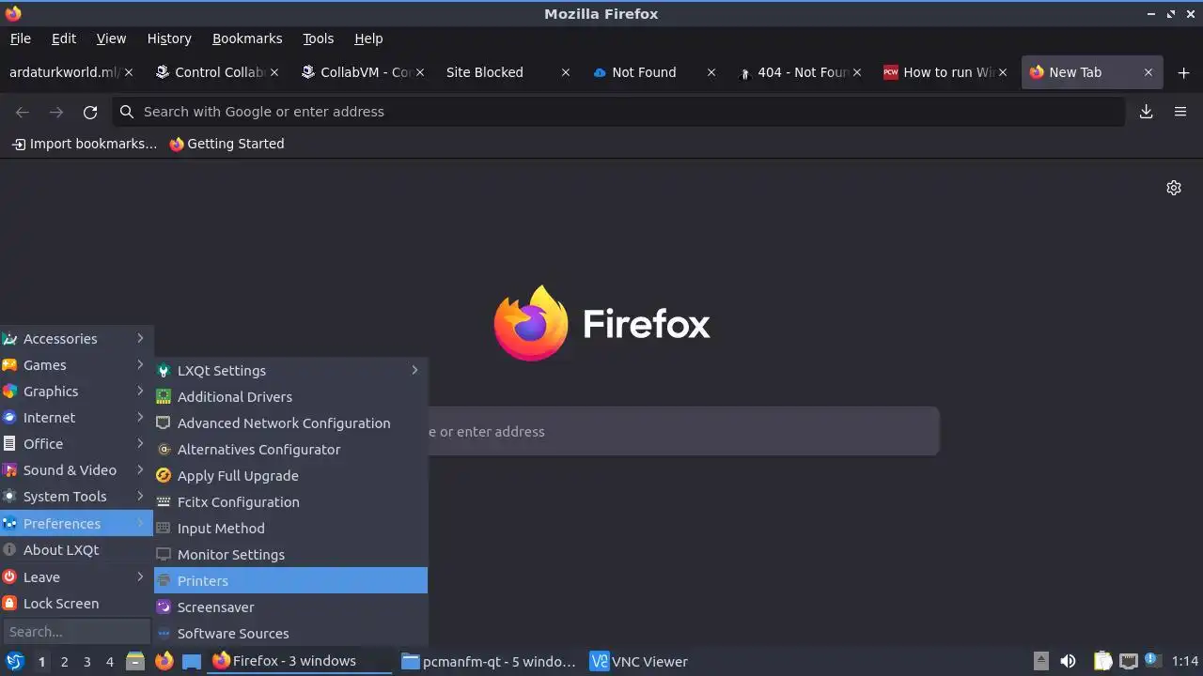
Task: Click About LXQt in the menu
Action: (76, 550)
